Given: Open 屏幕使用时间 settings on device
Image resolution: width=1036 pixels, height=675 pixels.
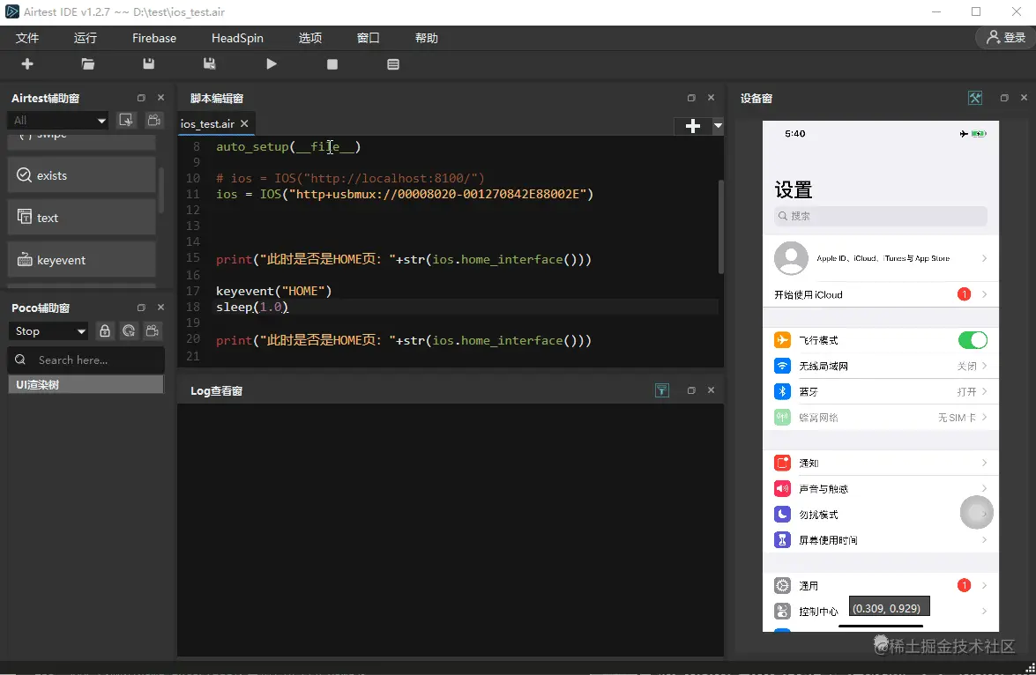Looking at the screenshot, I should pos(881,540).
